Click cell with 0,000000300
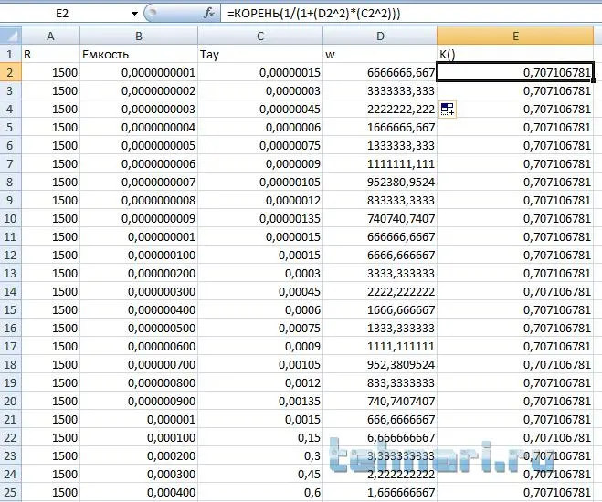The height and width of the screenshot is (502, 602). coord(139,291)
